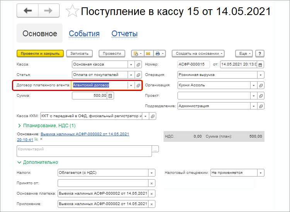Open comment editor with ellipsis button

click(155, 149)
